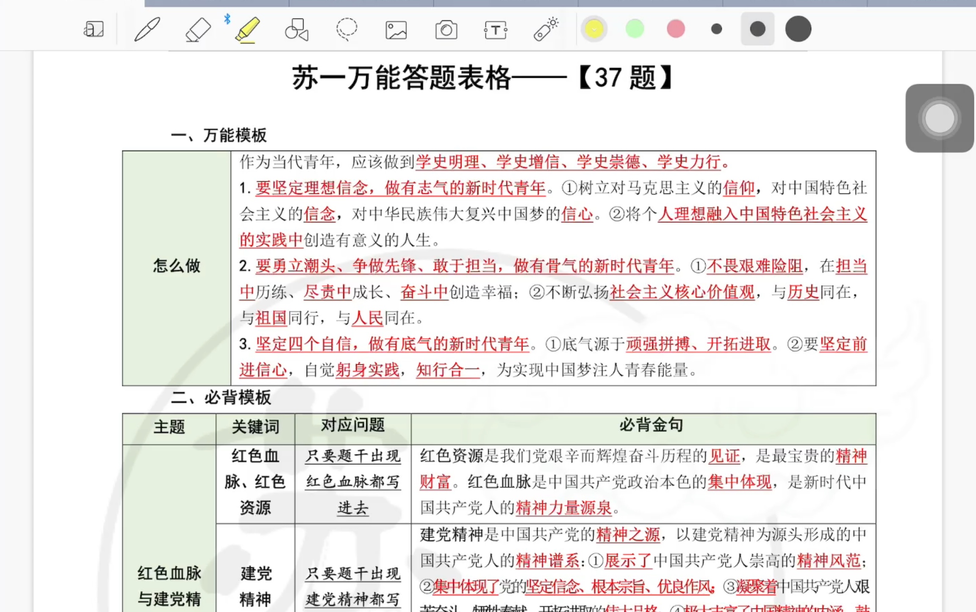Screen dimensions: 976x612
Task: Click red text 社会主义核心价值观
Action: pos(682,292)
